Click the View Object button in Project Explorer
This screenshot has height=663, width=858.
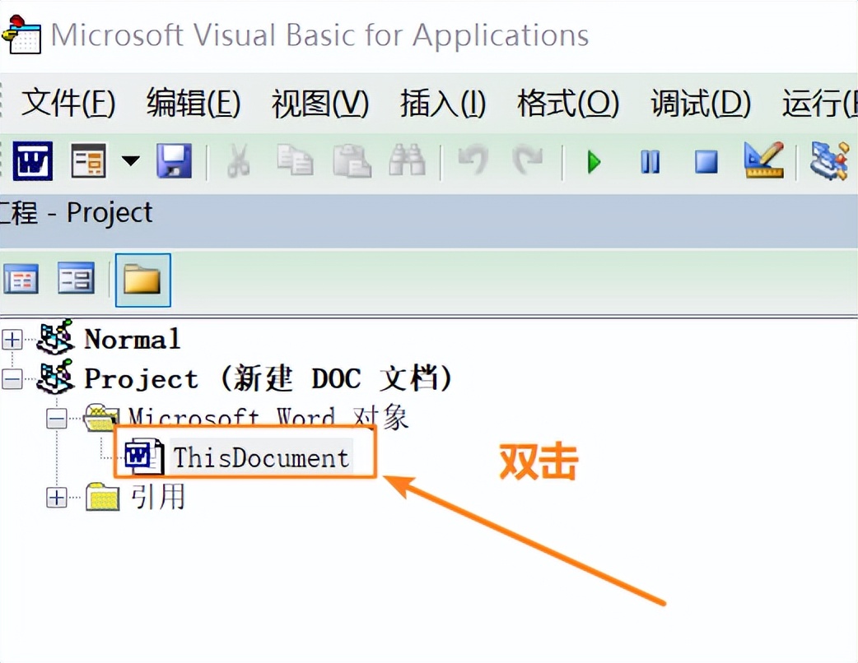tap(77, 280)
